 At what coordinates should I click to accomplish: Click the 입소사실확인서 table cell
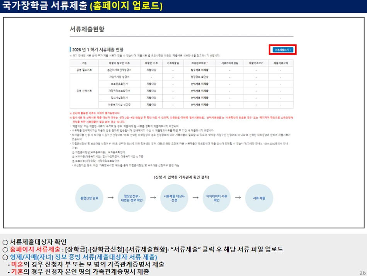pos(119,98)
